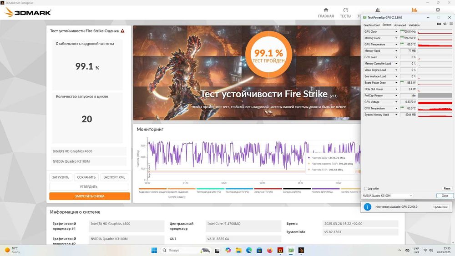Toggle Температура ЦП legend item
The height and width of the screenshot is (256, 455).
click(x=210, y=190)
